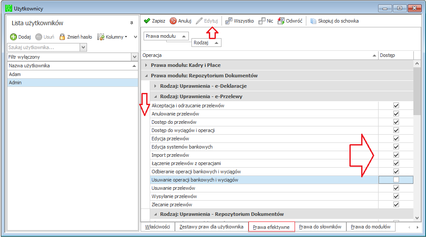
Task: Expand Rodzaj: Uprawnienia - e-Deklaracje group
Action: (155, 86)
